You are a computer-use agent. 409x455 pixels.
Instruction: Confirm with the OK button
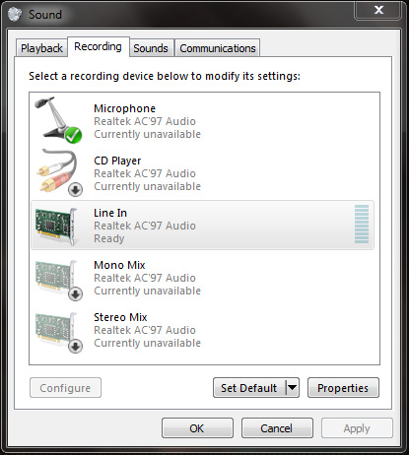(x=197, y=428)
